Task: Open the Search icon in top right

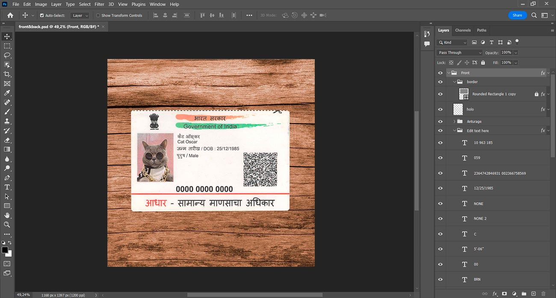Action: pos(534,15)
